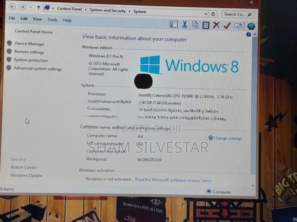Click Change settings link
This screenshot has height=222, width=297.
pyautogui.click(x=228, y=138)
